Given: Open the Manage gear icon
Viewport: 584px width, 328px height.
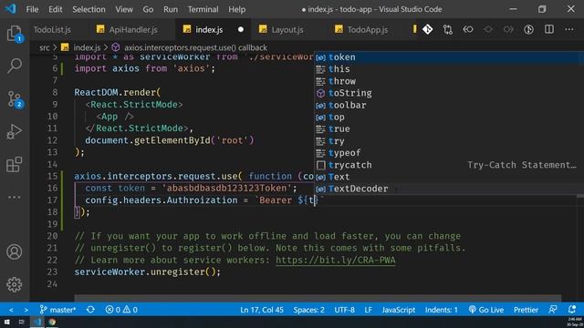Looking at the screenshot, I should [x=15, y=284].
